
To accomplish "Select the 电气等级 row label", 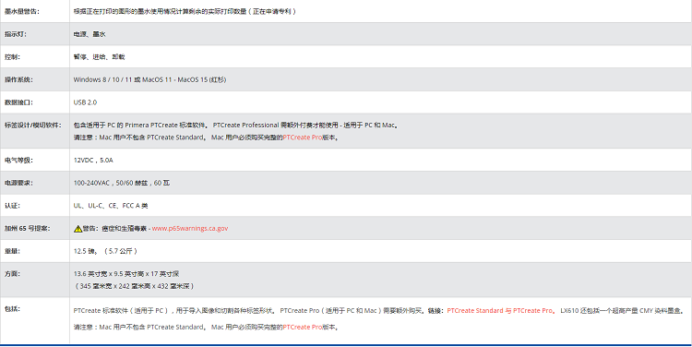I will click(19, 161).
